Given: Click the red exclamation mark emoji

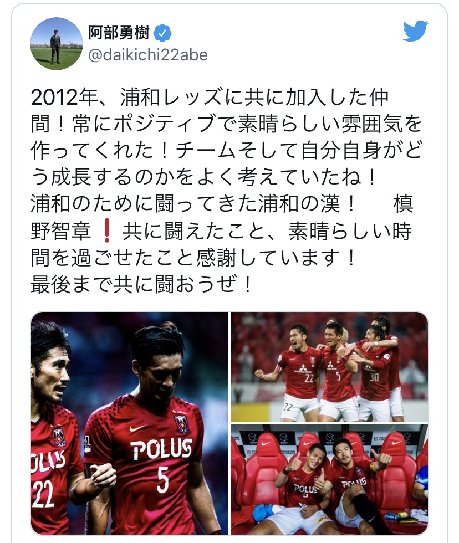Looking at the screenshot, I should pos(107,232).
